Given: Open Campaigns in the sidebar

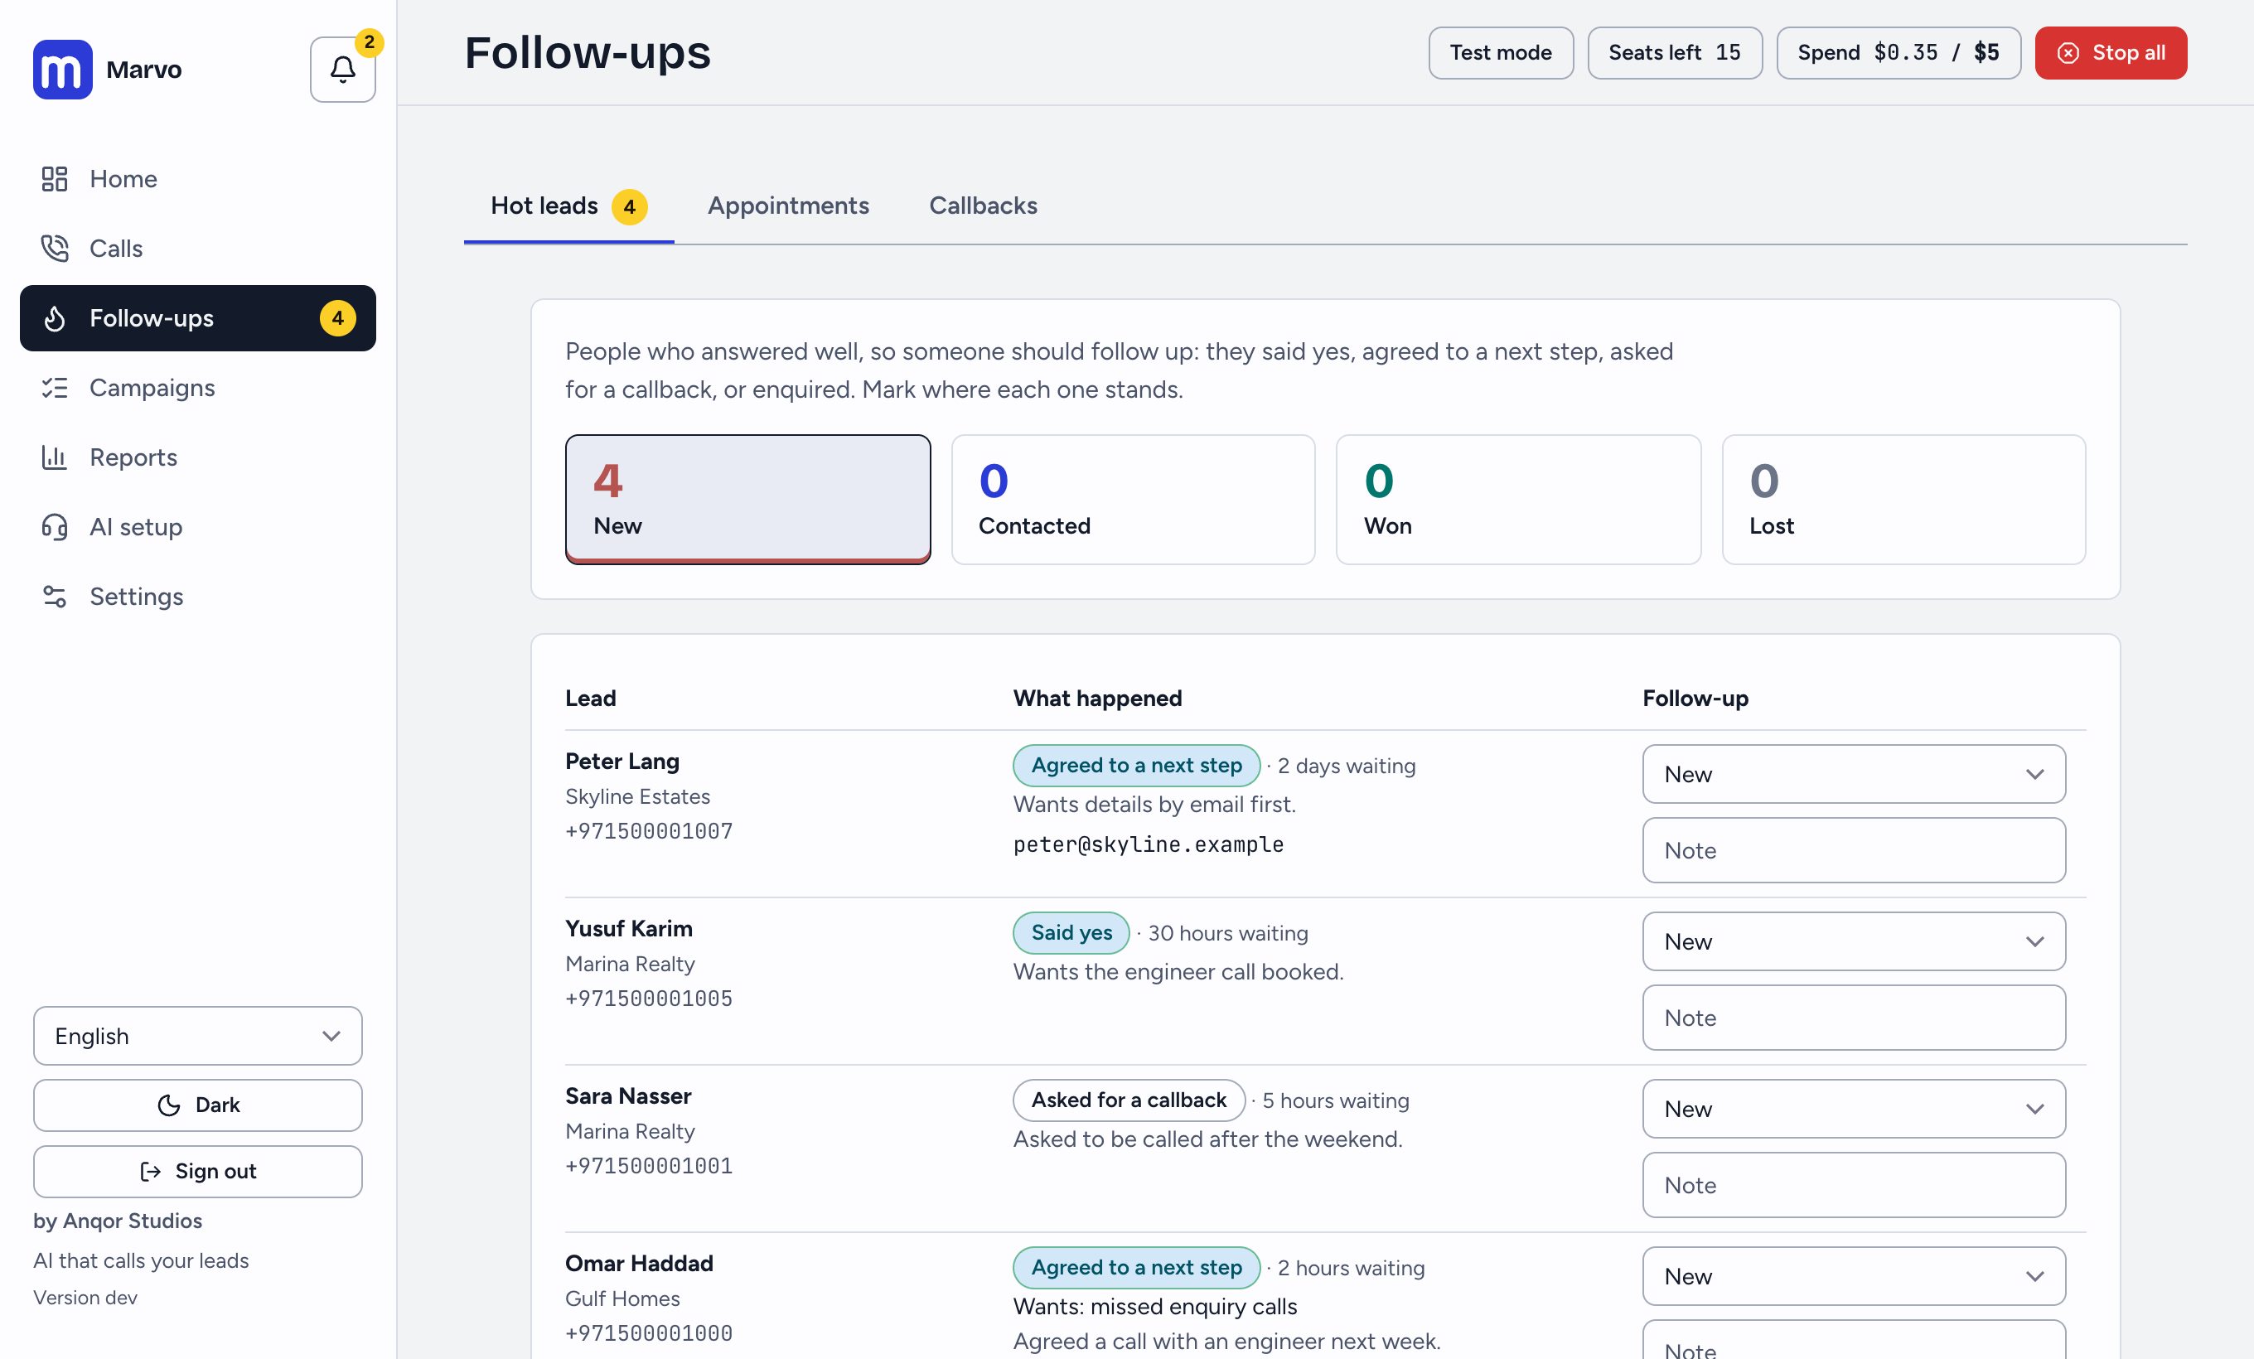Looking at the screenshot, I should tap(197, 388).
